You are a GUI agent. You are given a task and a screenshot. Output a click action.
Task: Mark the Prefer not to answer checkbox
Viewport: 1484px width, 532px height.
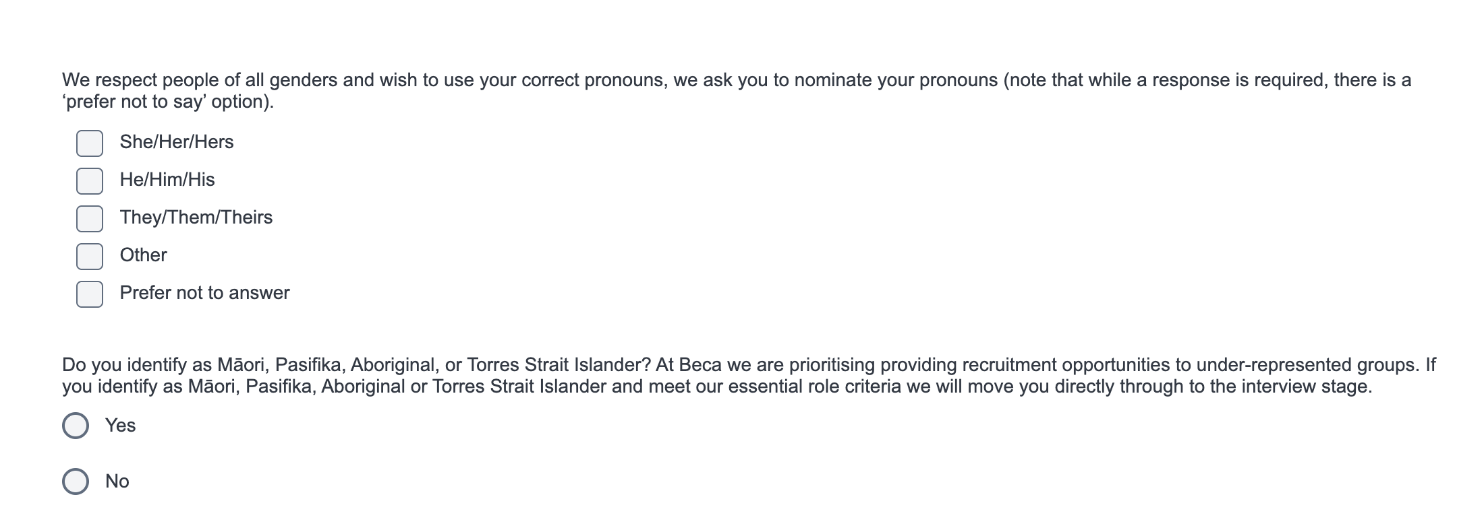coord(90,294)
